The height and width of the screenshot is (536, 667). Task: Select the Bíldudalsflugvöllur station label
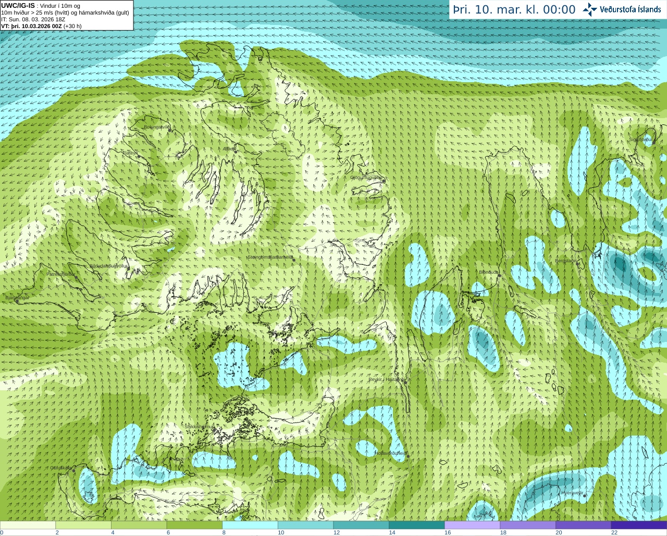[108, 265]
